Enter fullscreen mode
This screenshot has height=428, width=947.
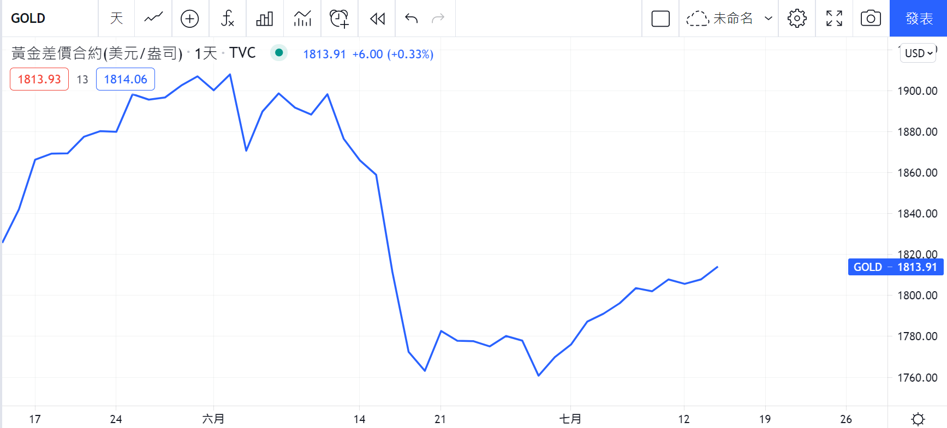pyautogui.click(x=834, y=19)
